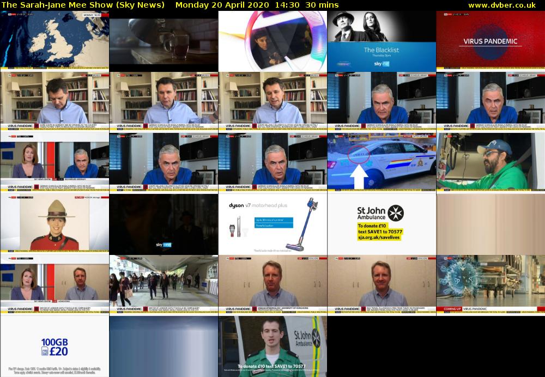Select bookshelf man looking down frame
This screenshot has width=545, height=377.
click(55, 102)
